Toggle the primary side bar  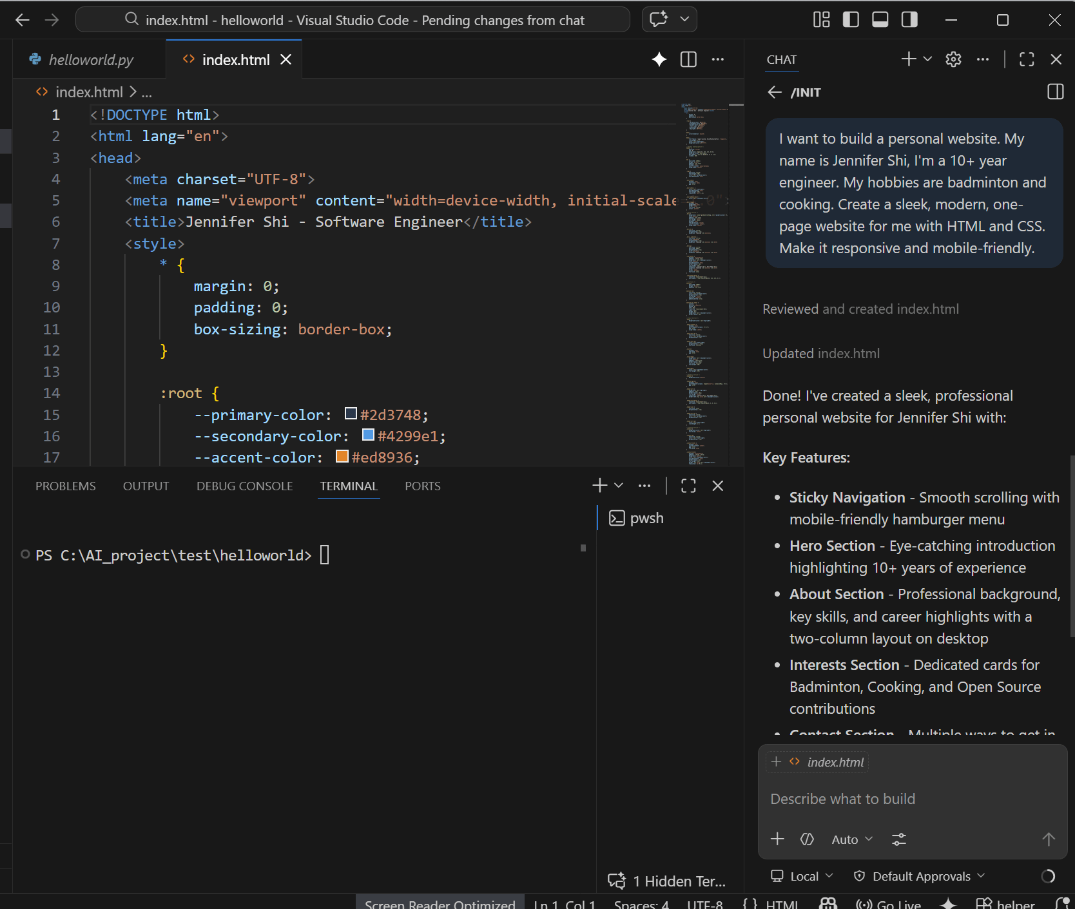click(851, 20)
